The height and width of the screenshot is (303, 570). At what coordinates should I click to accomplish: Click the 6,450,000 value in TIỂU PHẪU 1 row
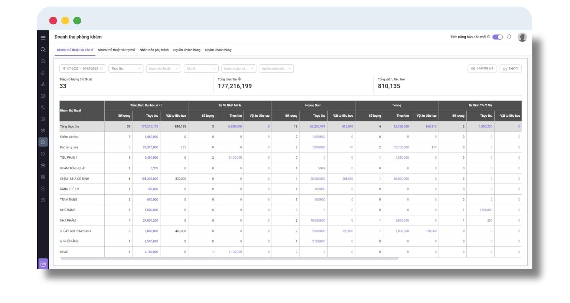[x=151, y=158]
